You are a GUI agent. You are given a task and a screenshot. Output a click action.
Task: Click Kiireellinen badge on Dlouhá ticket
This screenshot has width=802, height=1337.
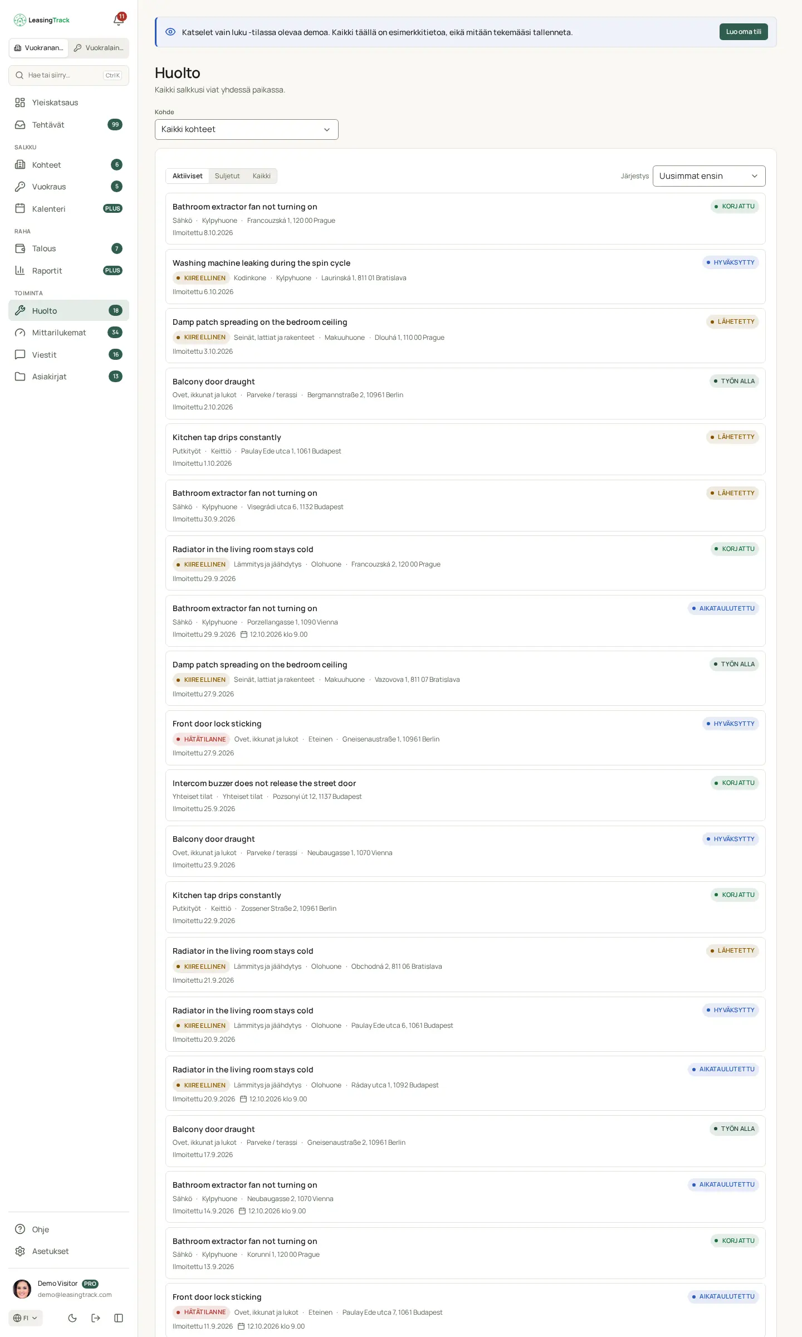pos(201,338)
